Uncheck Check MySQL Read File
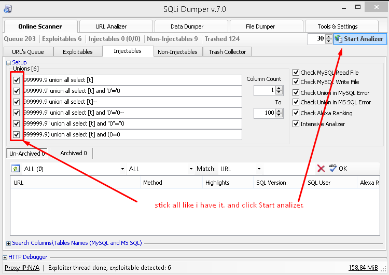The height and width of the screenshot is (275, 389). [x=296, y=73]
